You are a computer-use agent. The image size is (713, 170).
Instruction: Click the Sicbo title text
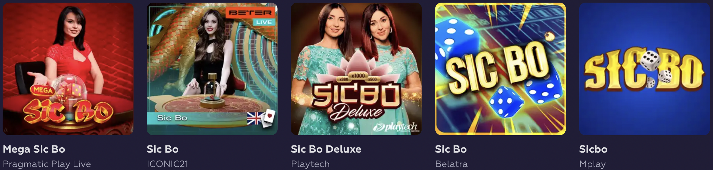[x=593, y=149]
